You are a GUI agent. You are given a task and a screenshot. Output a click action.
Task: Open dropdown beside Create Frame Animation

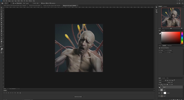coord(84,97)
